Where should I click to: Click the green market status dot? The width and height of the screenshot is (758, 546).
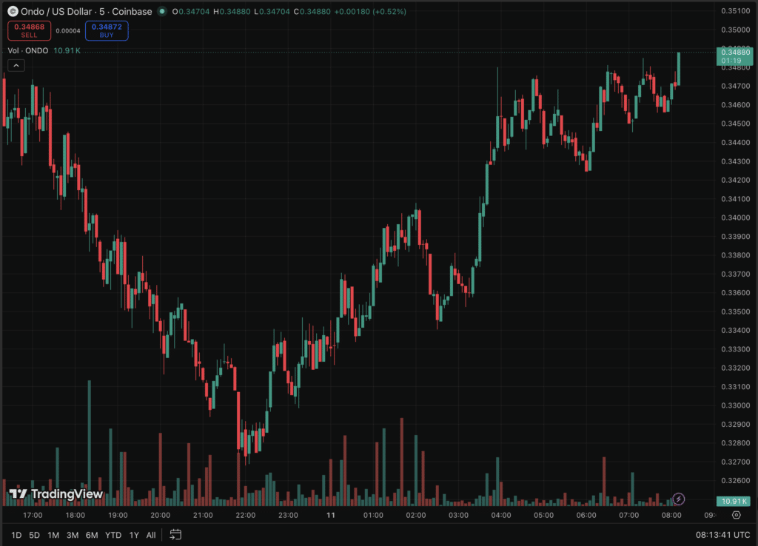click(x=162, y=11)
